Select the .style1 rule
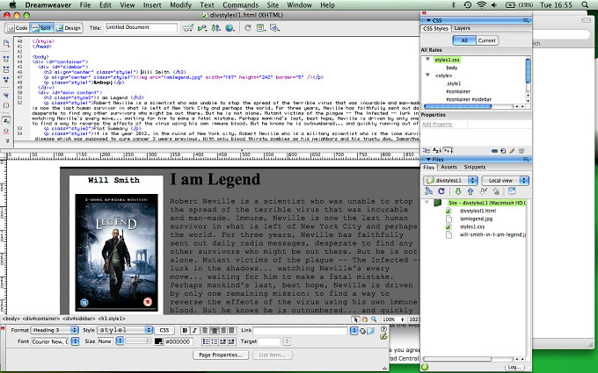The width and height of the screenshot is (598, 373). click(454, 83)
